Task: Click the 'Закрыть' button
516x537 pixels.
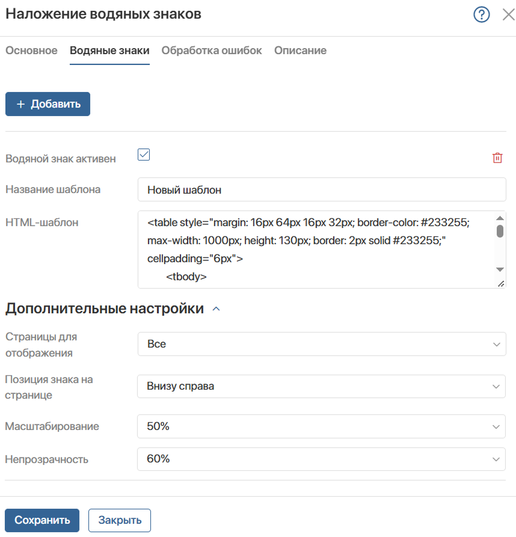Action: click(120, 520)
